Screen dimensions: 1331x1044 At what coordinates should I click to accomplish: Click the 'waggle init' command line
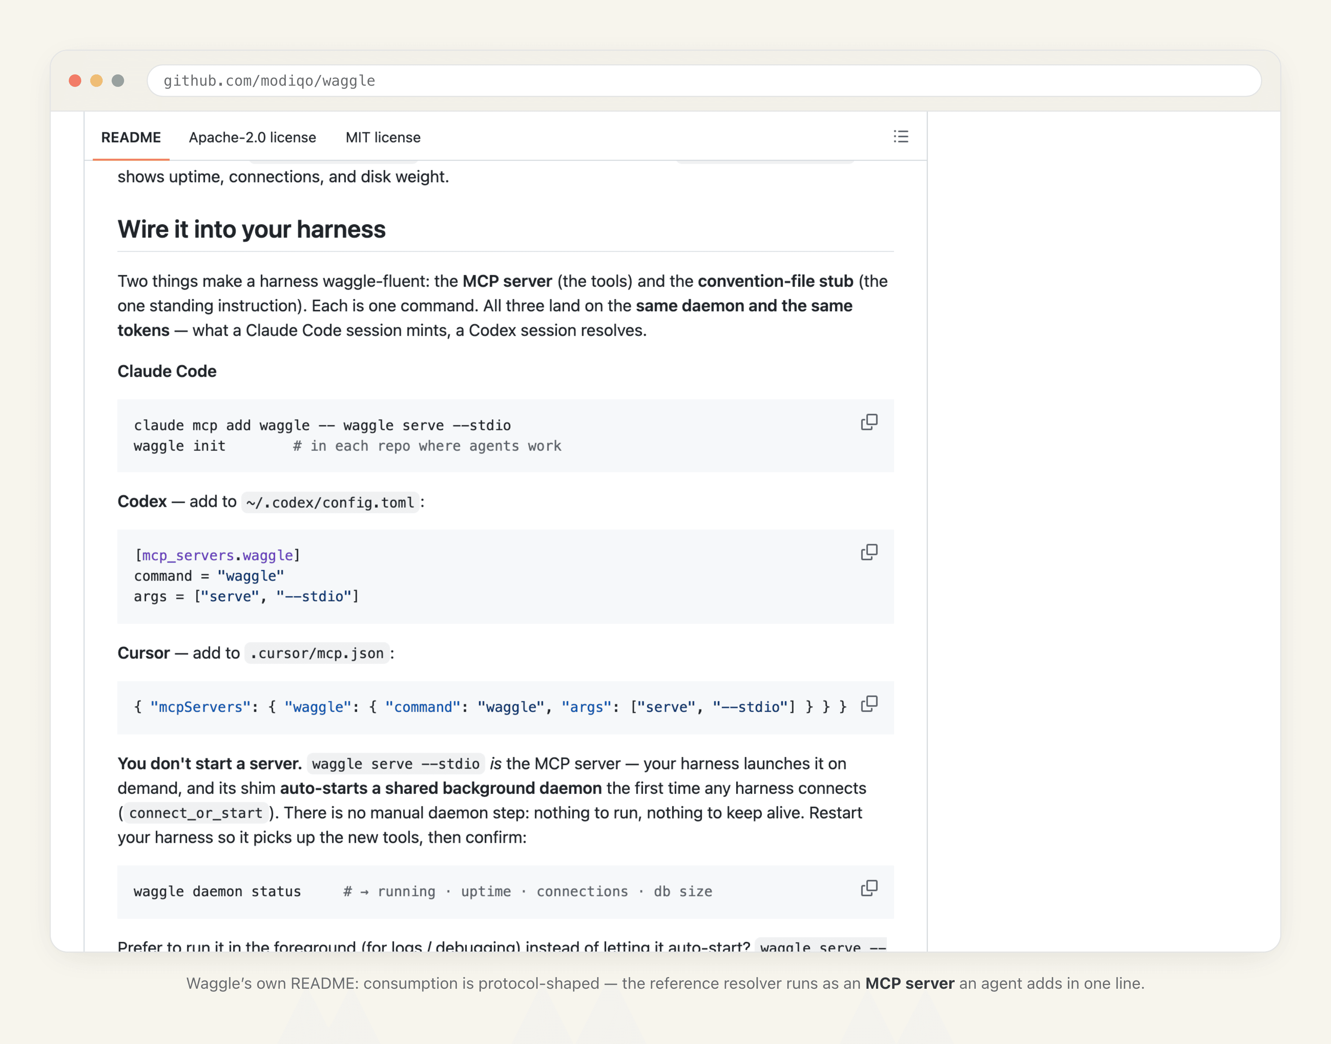click(x=180, y=446)
